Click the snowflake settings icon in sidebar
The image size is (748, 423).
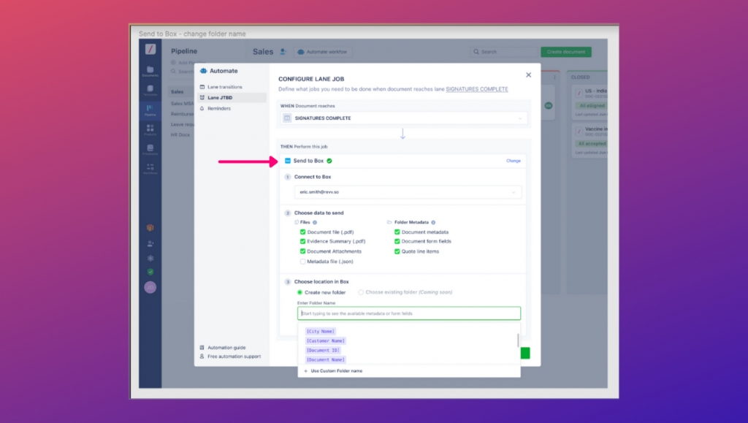[150, 258]
